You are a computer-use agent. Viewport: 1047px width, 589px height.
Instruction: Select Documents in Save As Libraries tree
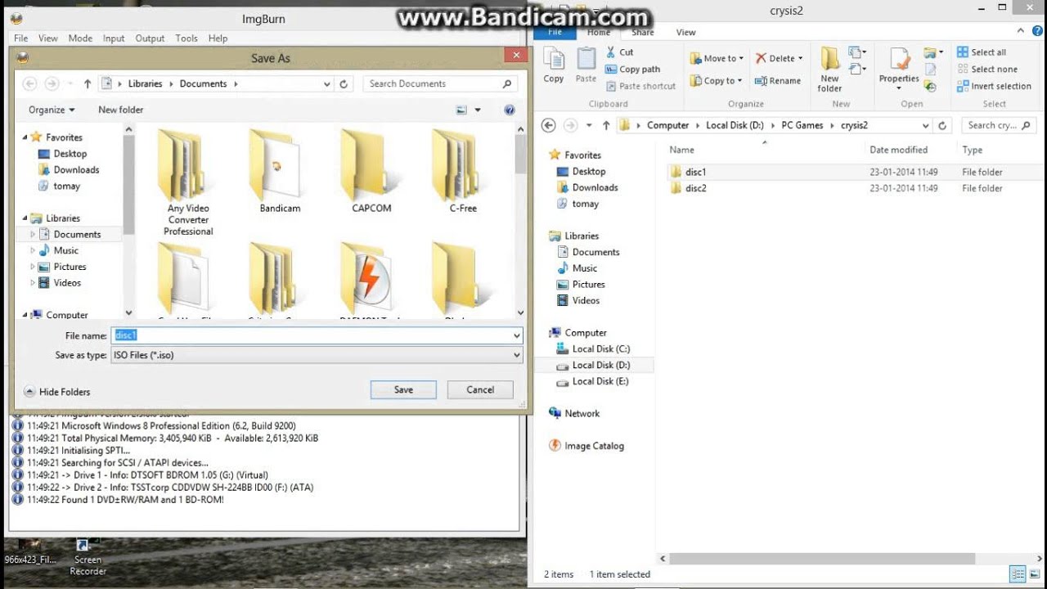pos(69,234)
